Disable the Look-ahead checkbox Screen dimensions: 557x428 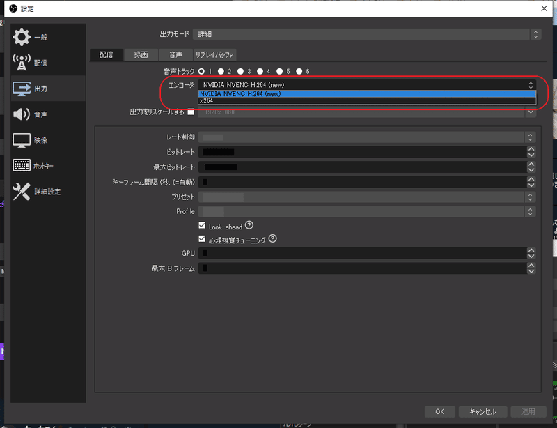point(202,226)
